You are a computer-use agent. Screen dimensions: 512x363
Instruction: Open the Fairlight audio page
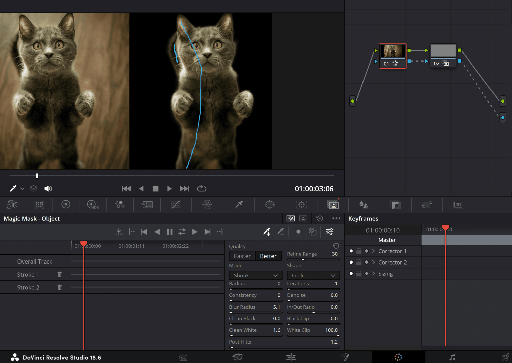(x=452, y=357)
